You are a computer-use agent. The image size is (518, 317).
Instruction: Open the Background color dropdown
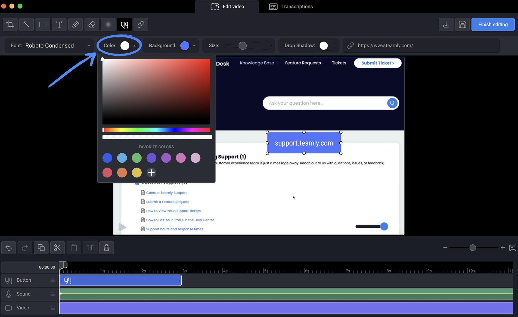pos(194,46)
